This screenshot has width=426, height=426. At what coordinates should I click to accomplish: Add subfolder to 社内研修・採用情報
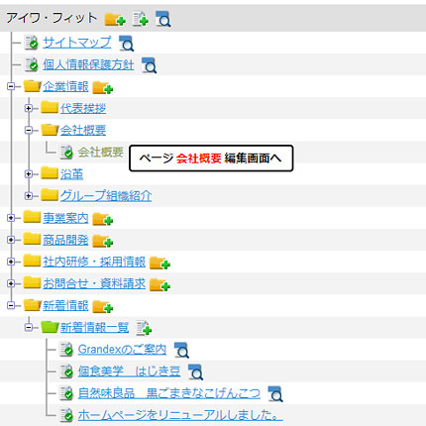pyautogui.click(x=160, y=263)
